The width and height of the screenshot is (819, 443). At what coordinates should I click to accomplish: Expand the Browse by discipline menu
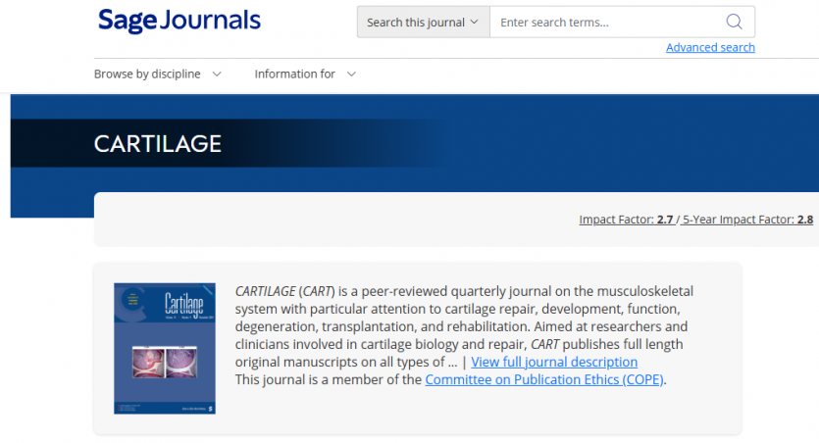click(x=158, y=74)
